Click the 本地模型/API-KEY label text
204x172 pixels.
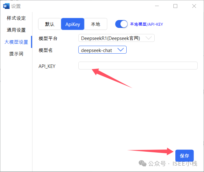[146, 24]
